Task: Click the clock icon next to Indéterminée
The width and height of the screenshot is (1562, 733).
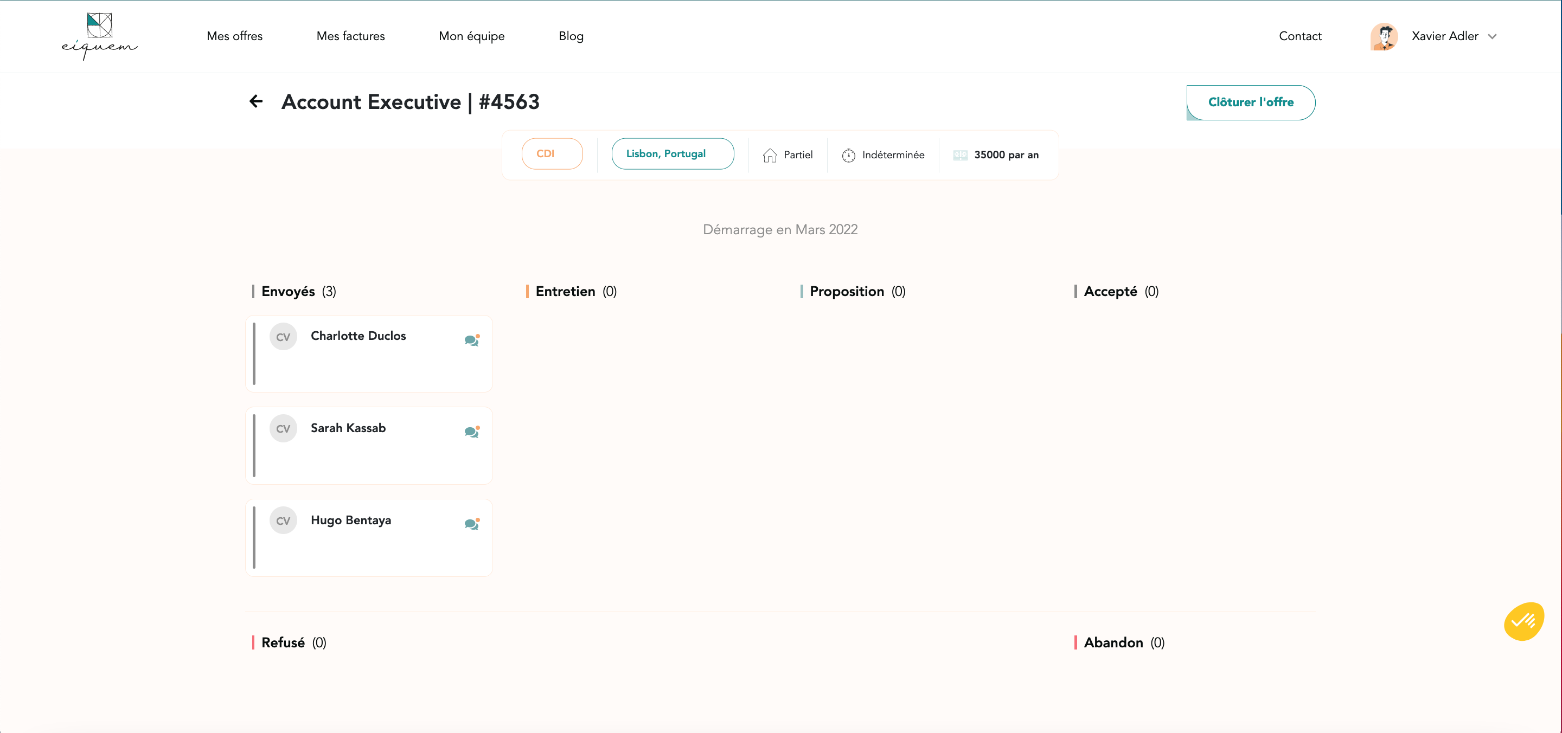Action: click(848, 155)
